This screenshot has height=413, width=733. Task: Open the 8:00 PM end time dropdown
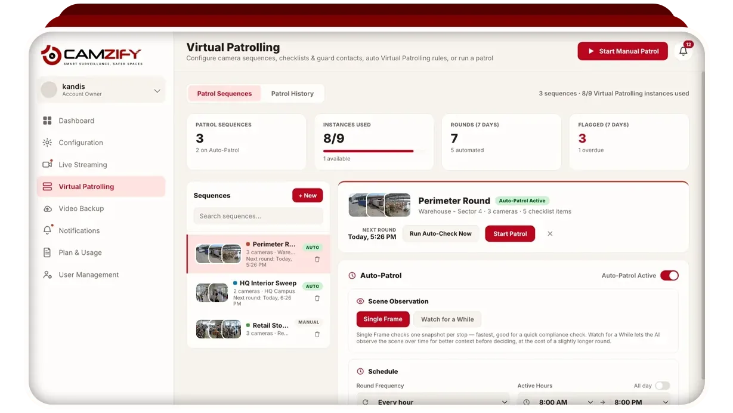[640, 401]
